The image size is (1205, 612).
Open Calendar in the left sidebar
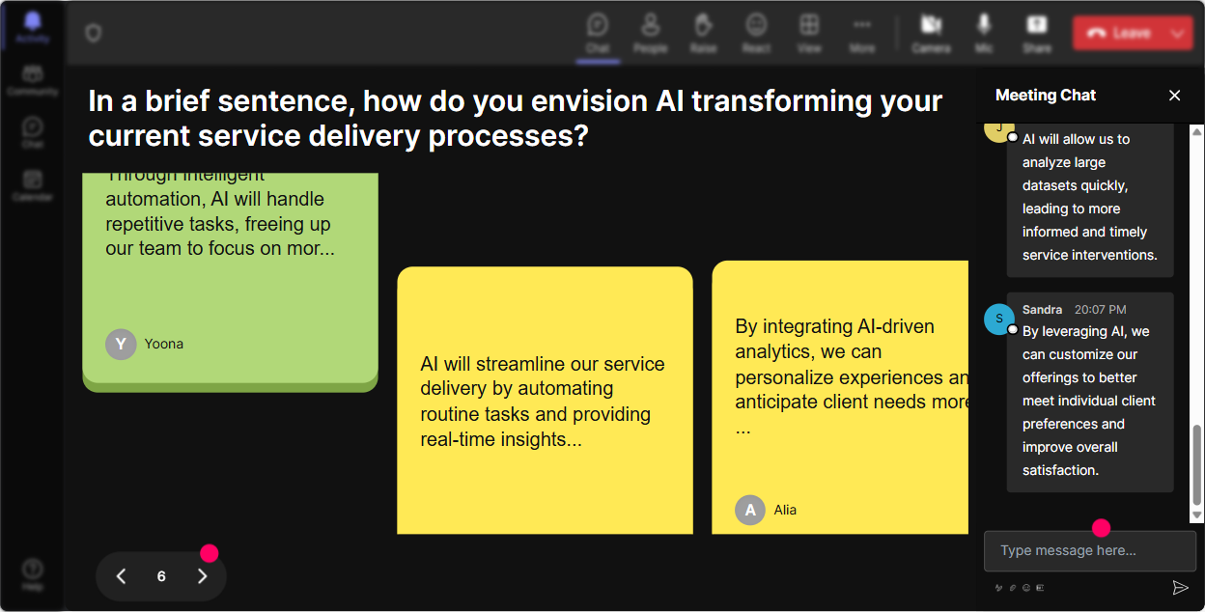tap(32, 185)
